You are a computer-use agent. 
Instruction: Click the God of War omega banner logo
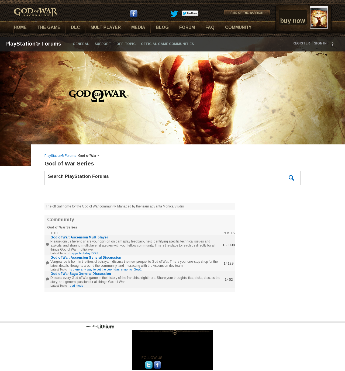(99, 96)
